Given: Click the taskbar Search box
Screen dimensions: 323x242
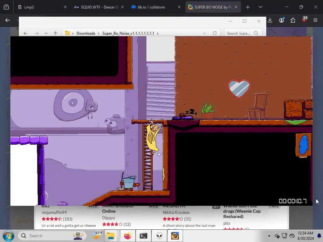Looking at the screenshot, I should (53, 236).
